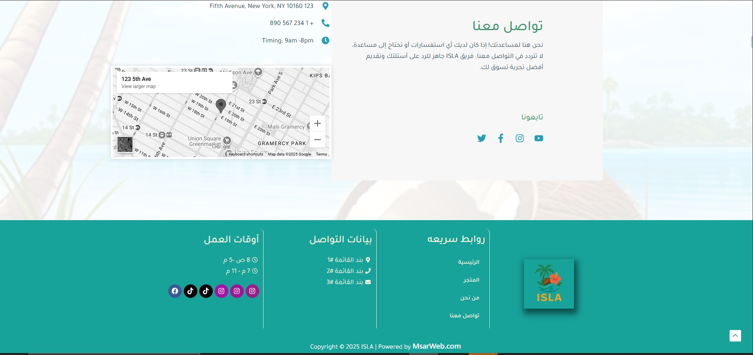Open the الرئيسية quick link
The height and width of the screenshot is (355, 753).
coord(468,262)
